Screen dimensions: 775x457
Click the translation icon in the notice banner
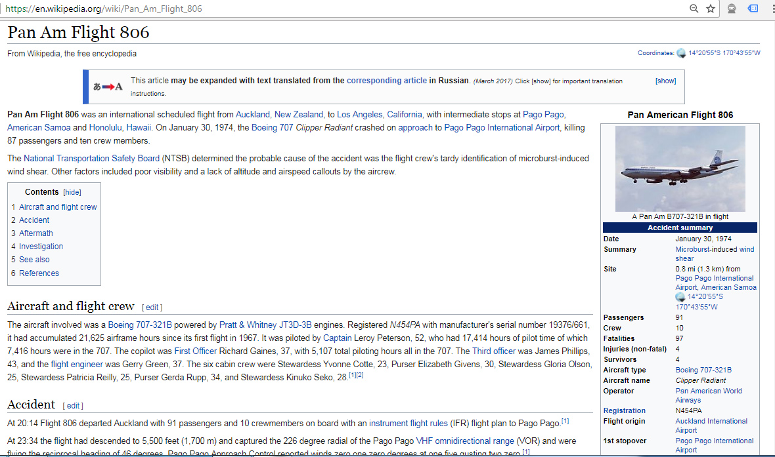(x=108, y=87)
